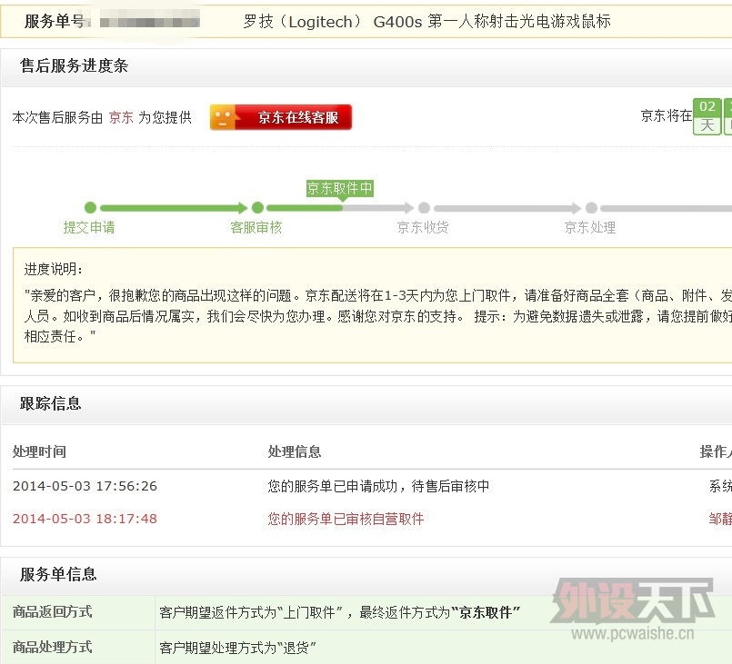This screenshot has height=664, width=732.
Task: Click the 02 天 countdown box
Action: pyautogui.click(x=707, y=116)
